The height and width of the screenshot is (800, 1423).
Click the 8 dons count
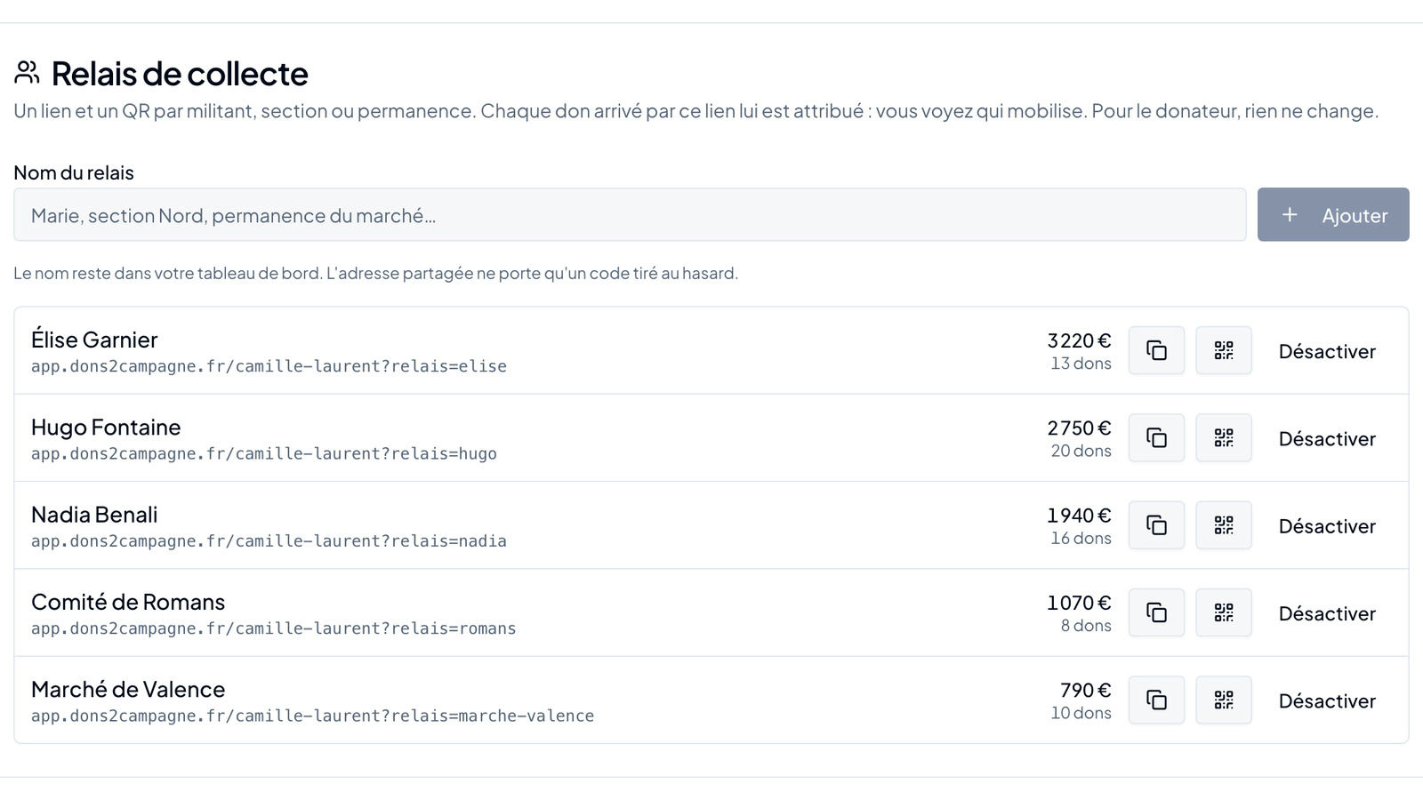tap(1086, 626)
